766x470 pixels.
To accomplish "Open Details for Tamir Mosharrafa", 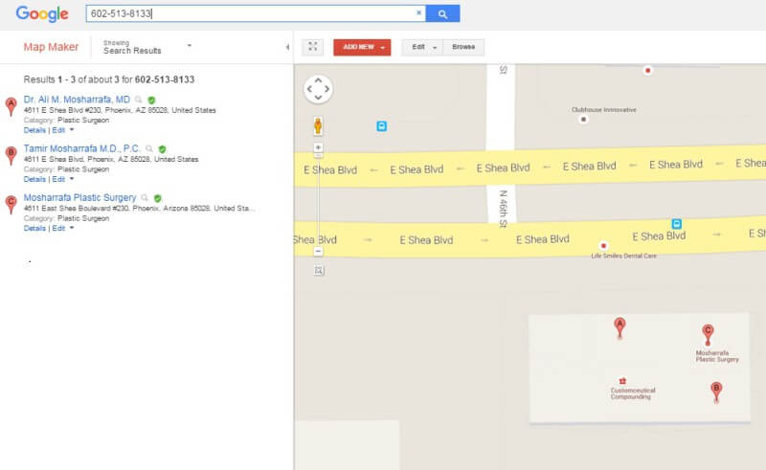I will (x=34, y=179).
